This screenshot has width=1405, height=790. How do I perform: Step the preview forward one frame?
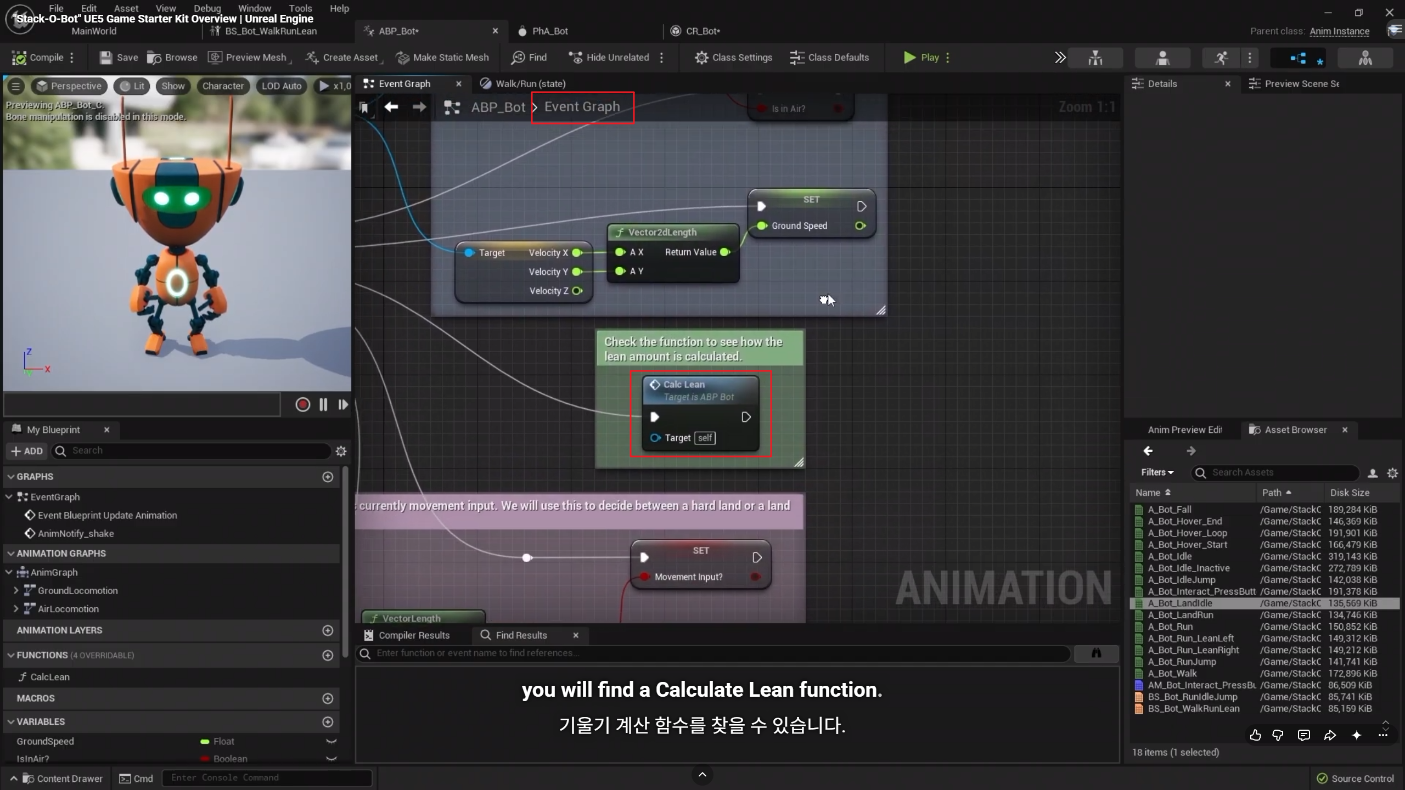[343, 405]
